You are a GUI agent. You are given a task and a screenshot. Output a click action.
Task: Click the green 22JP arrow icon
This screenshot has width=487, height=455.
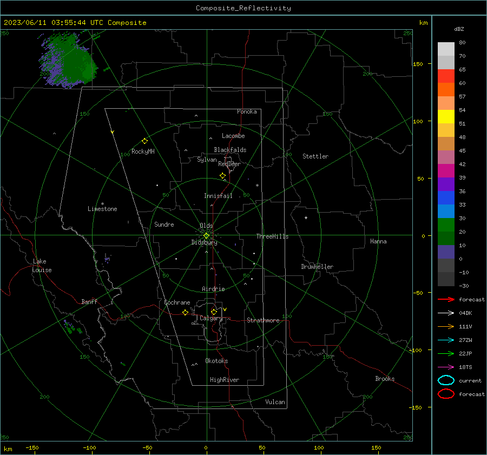(446, 353)
